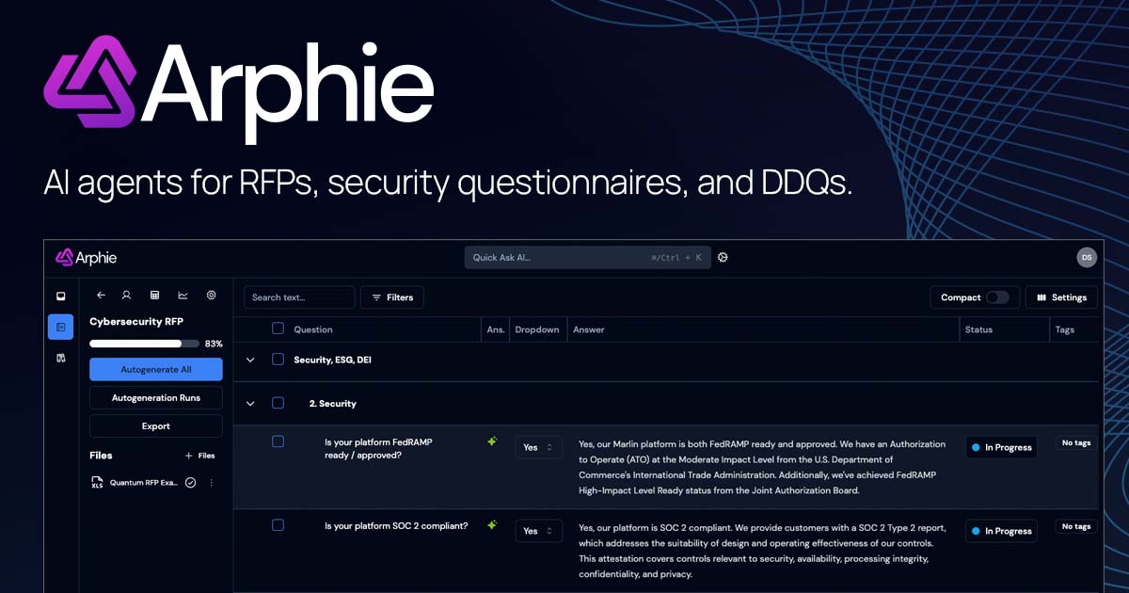Image resolution: width=1129 pixels, height=593 pixels.
Task: Select the analytics chart icon above Cybersecurity RFP
Action: pyautogui.click(x=183, y=295)
